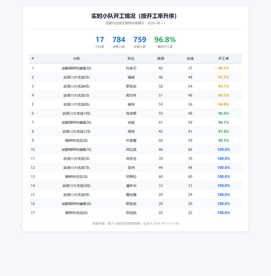The height and width of the screenshot is (276, 271).
Task: Click the 开工率 column header
Action: [224, 59]
